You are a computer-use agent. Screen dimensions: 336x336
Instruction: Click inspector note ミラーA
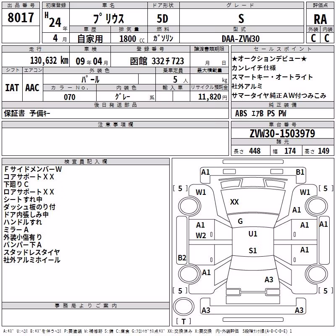[16, 230]
